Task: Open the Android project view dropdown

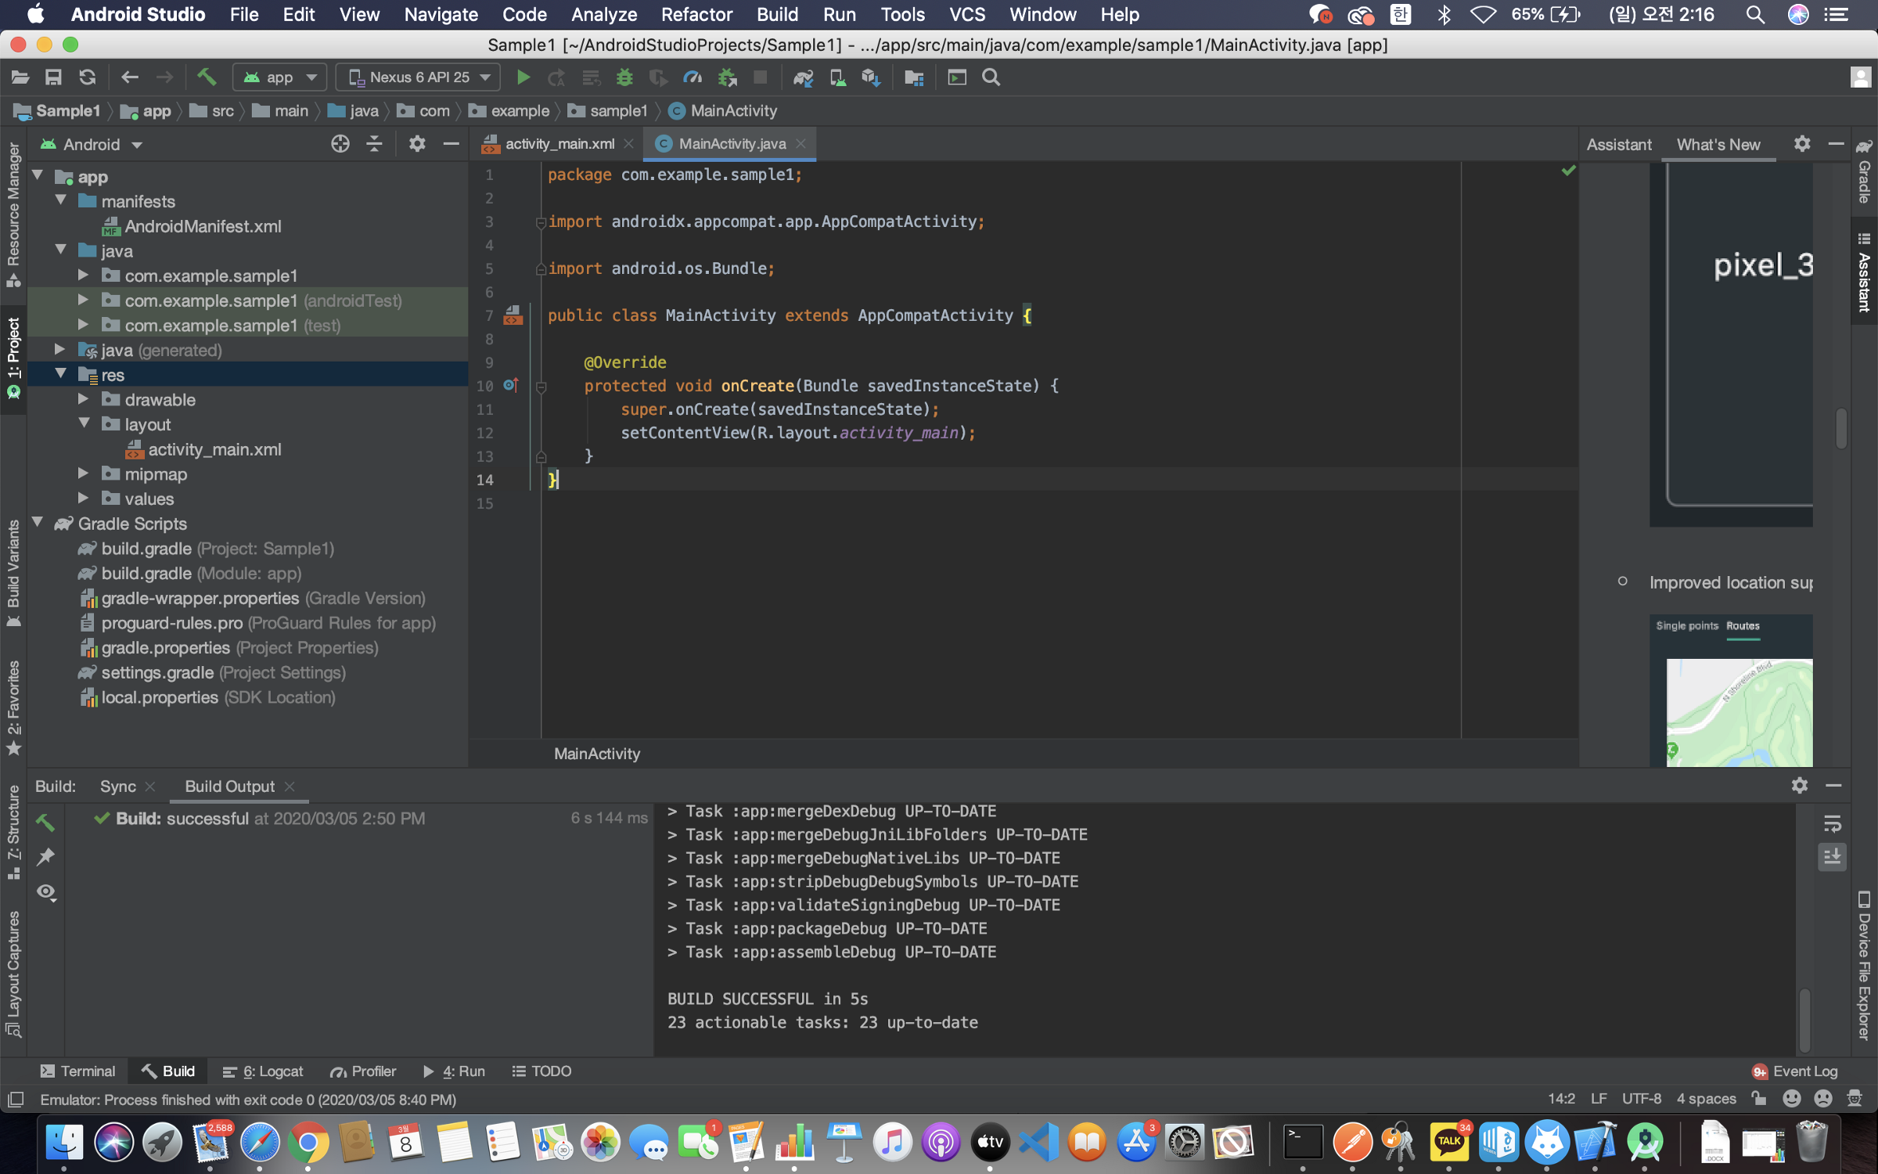Action: pyautogui.click(x=92, y=145)
